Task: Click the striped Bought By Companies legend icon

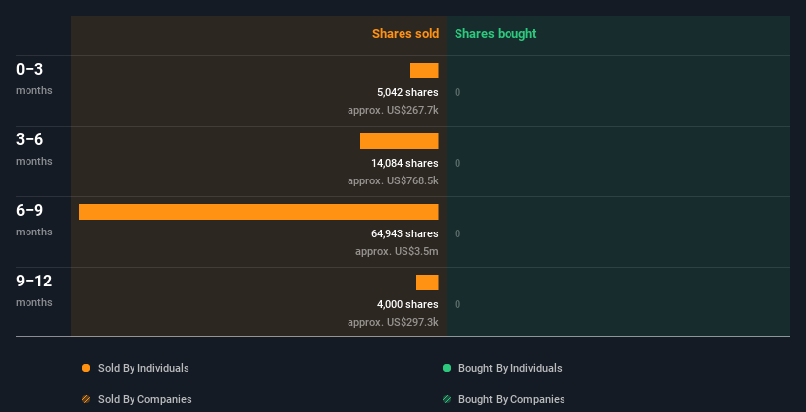Action: [447, 399]
